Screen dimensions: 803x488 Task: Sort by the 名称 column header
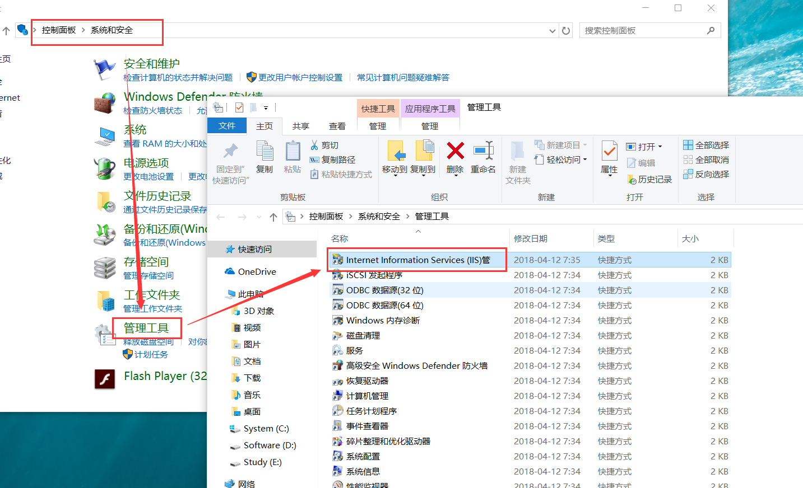pyautogui.click(x=340, y=238)
